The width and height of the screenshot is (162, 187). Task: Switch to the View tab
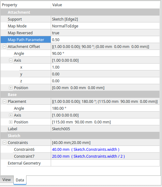[7, 180]
